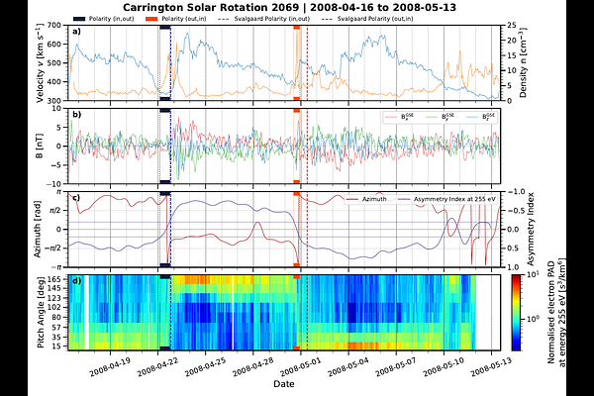
Task: Select the orange-red "Polarity (out,in)" legend swatch
Action: pyautogui.click(x=151, y=19)
